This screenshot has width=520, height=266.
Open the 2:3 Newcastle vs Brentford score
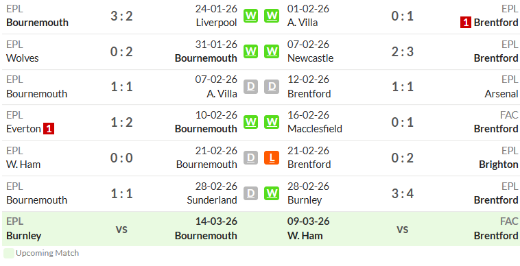[x=402, y=51]
